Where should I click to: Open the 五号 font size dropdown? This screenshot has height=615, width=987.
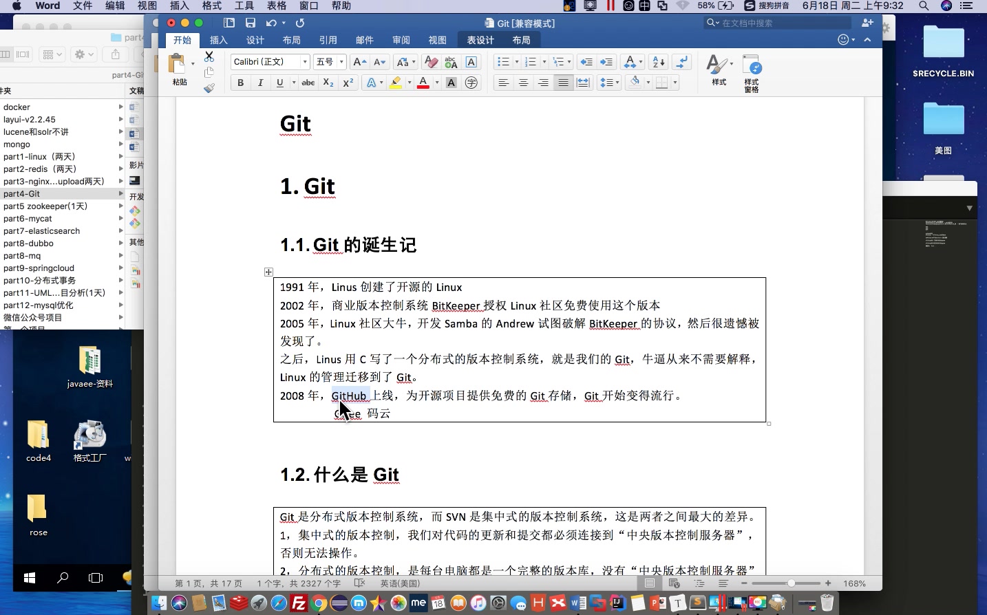[341, 62]
